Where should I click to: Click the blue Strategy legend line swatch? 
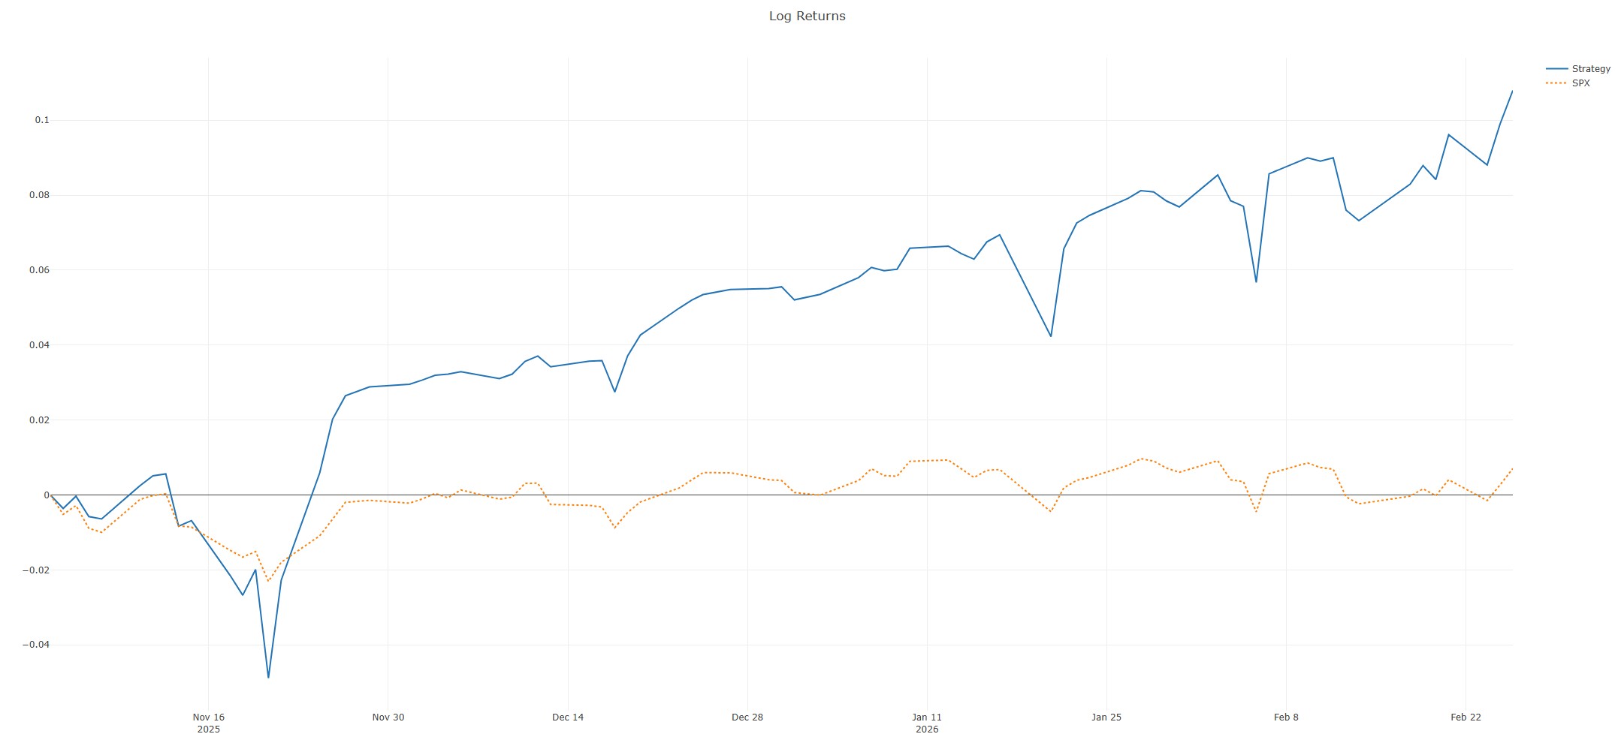pos(1556,69)
